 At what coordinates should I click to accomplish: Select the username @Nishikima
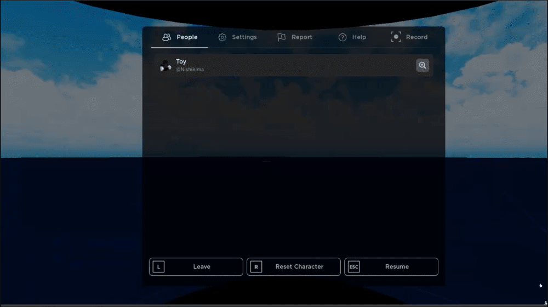click(190, 69)
